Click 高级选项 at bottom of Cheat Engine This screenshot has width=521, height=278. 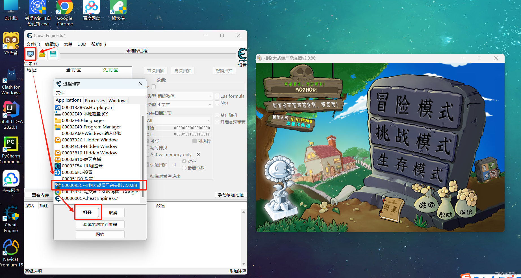tap(33, 271)
